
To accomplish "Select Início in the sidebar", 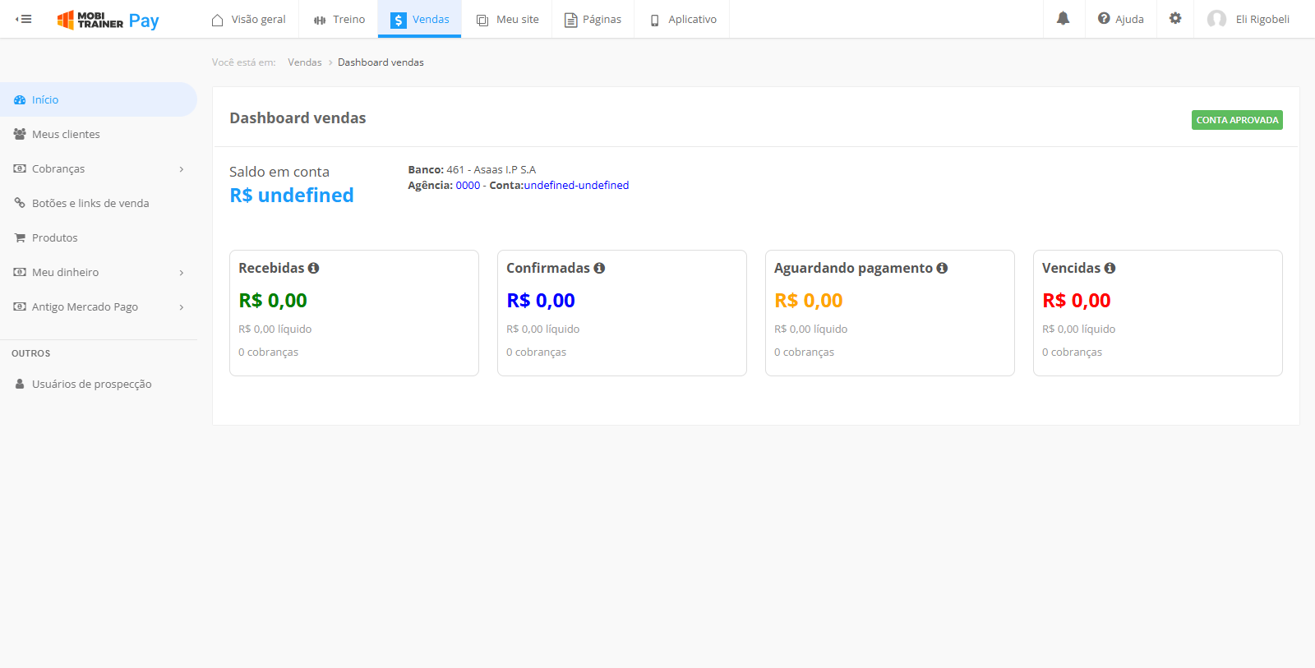I will click(99, 99).
